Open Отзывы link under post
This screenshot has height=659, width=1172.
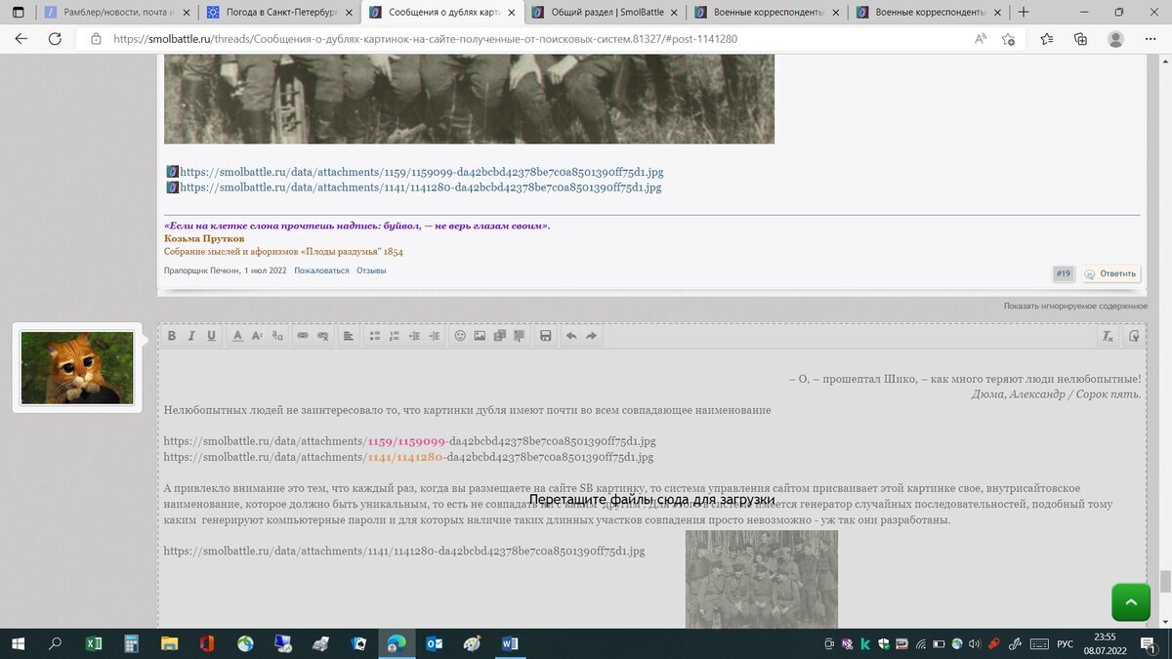371,270
